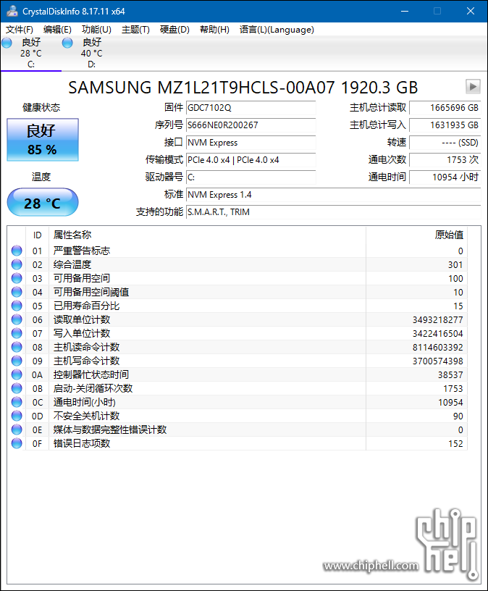Viewport: 488px width, 591px height.
Task: Select the D: drive tab at 40 °C
Action: (x=91, y=53)
